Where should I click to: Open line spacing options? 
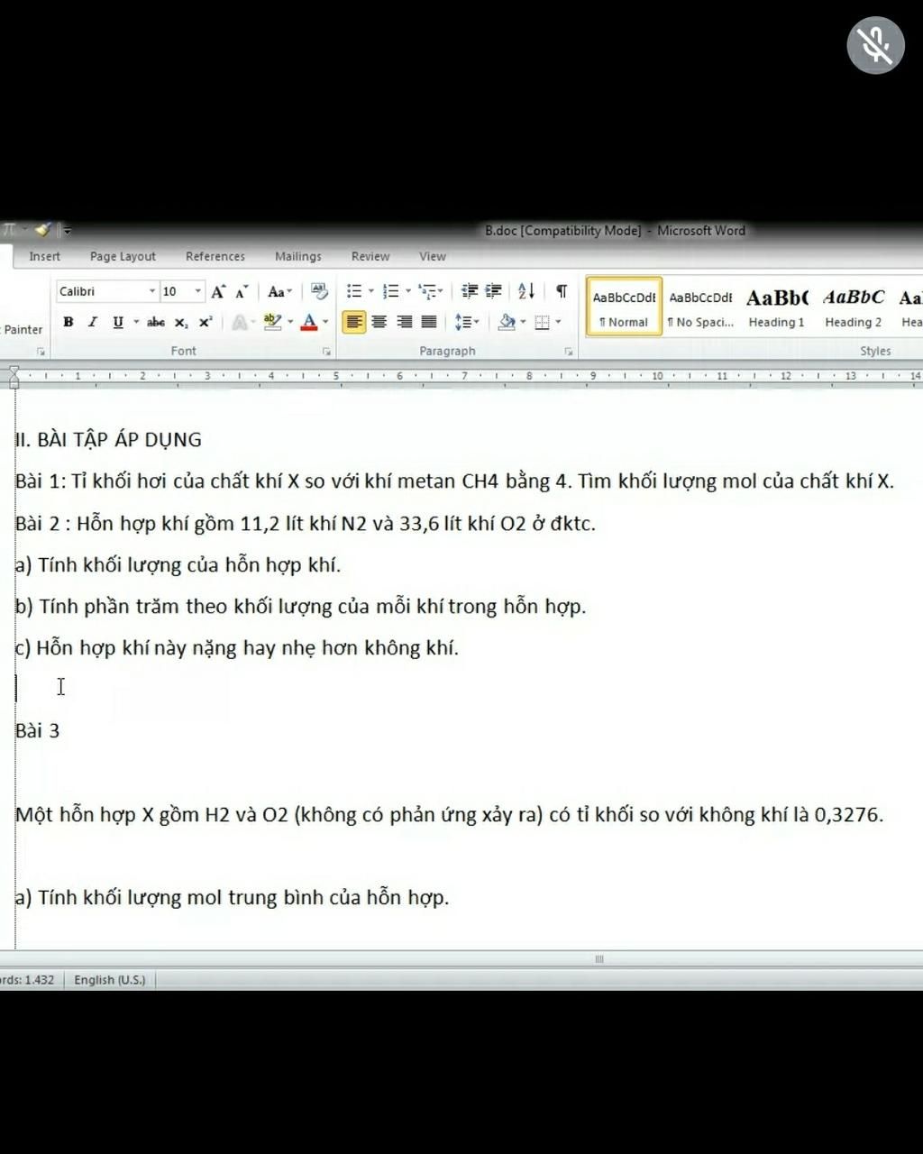click(465, 322)
